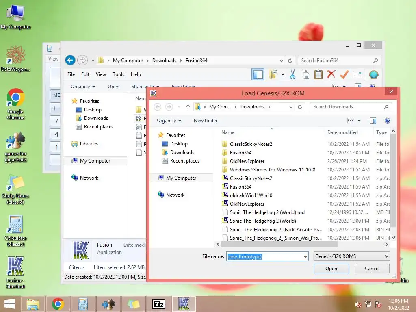
Task: Open the view options dropdown arrow in the dialog
Action: tap(359, 121)
